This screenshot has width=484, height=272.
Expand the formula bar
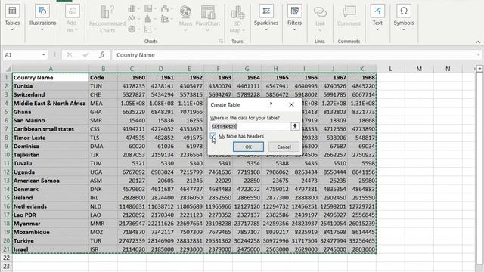point(478,55)
